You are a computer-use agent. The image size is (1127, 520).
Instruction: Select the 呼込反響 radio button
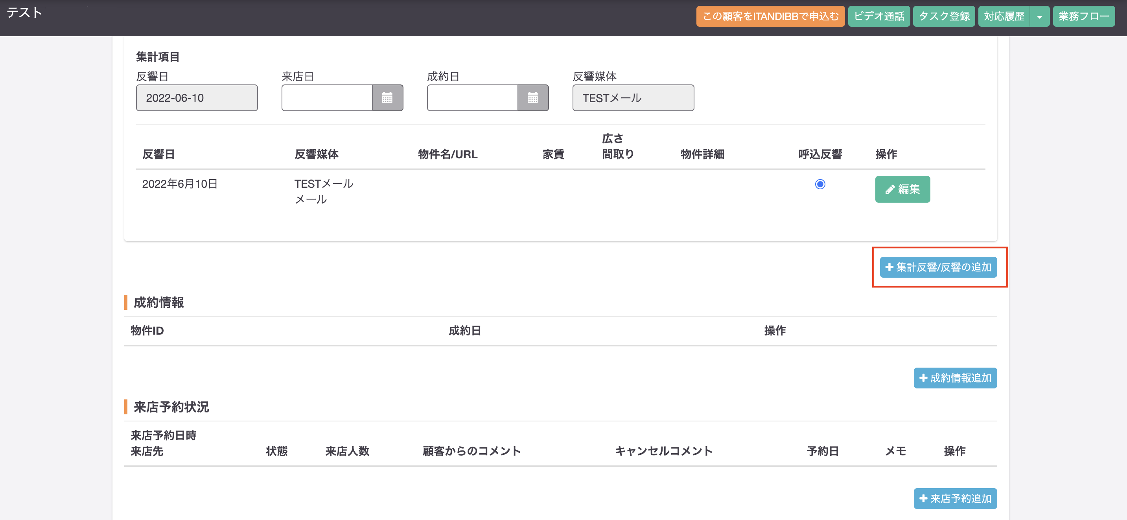tap(820, 184)
